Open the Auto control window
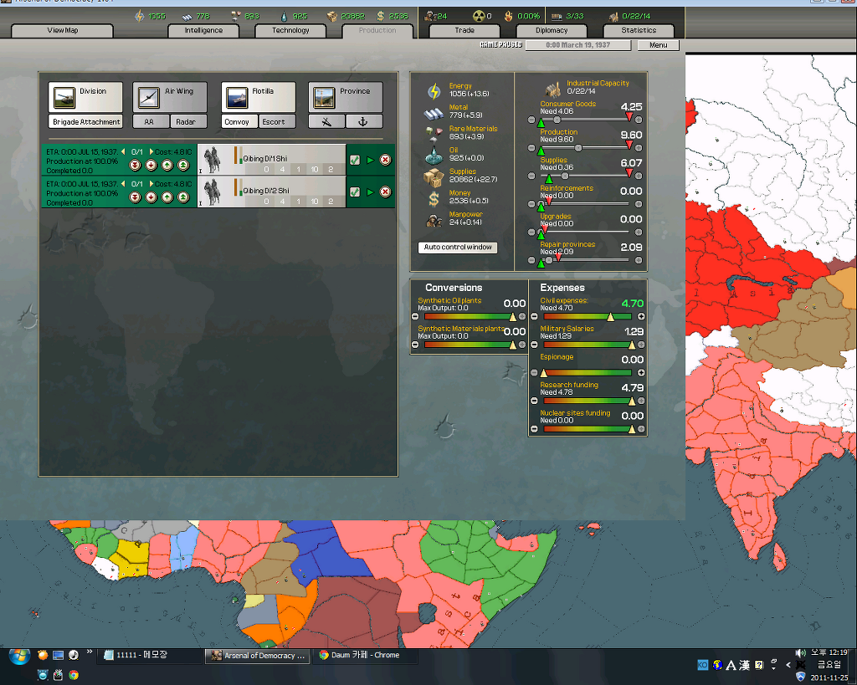Viewport: 857px width, 685px height. coord(458,248)
